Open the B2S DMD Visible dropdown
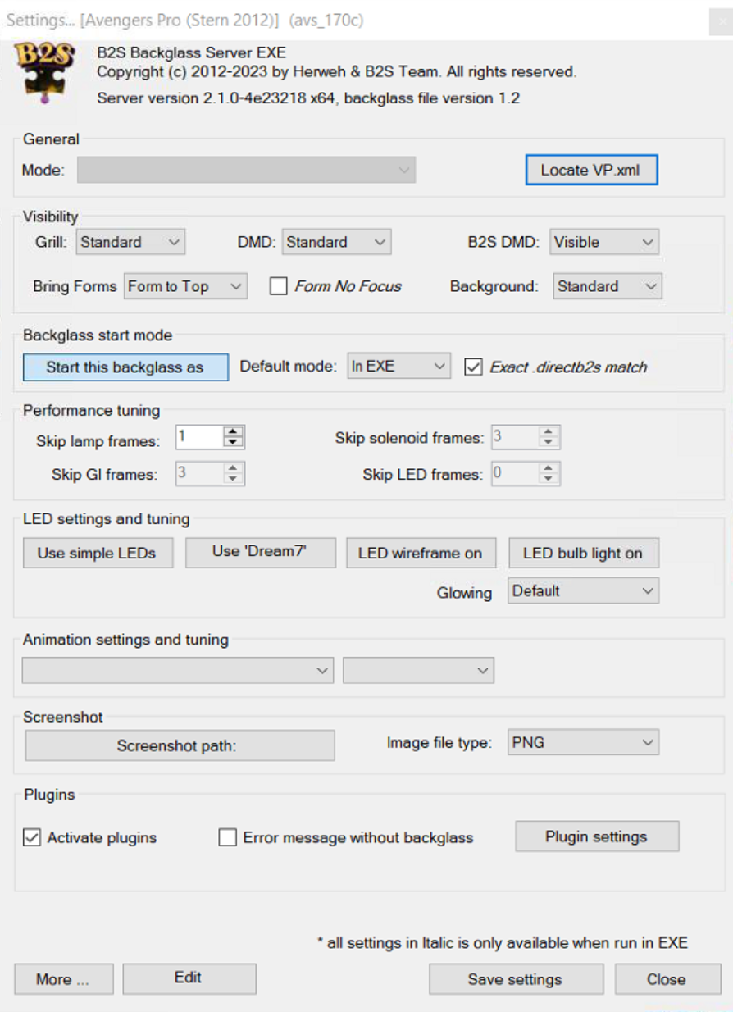This screenshot has height=1012, width=733. pyautogui.click(x=604, y=242)
